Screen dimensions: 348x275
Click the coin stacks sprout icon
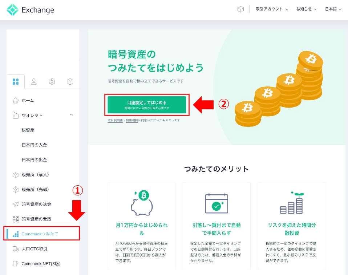click(x=292, y=202)
